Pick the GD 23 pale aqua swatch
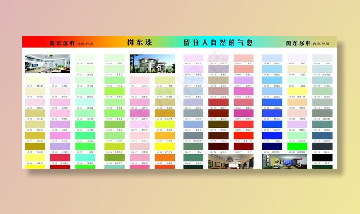This screenshot has height=214, width=360. (85, 102)
